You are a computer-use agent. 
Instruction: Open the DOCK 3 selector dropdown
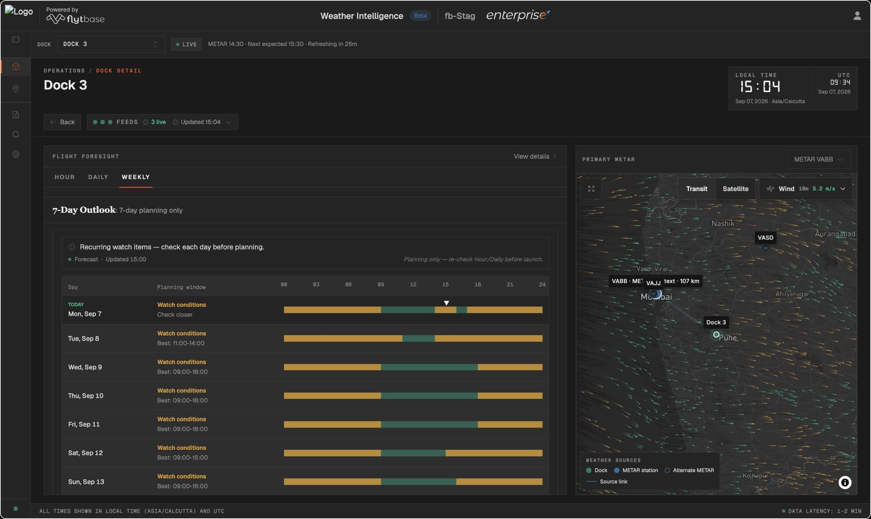[x=111, y=44]
